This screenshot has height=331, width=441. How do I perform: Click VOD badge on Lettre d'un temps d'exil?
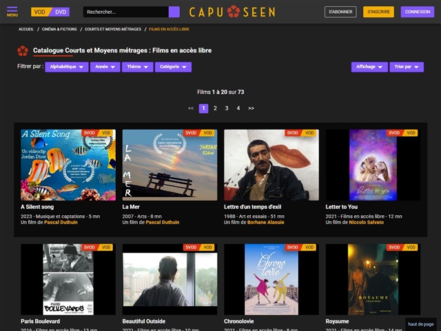click(x=309, y=133)
